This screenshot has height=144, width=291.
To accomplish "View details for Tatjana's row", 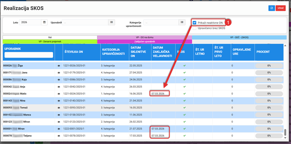I will click(59, 136).
